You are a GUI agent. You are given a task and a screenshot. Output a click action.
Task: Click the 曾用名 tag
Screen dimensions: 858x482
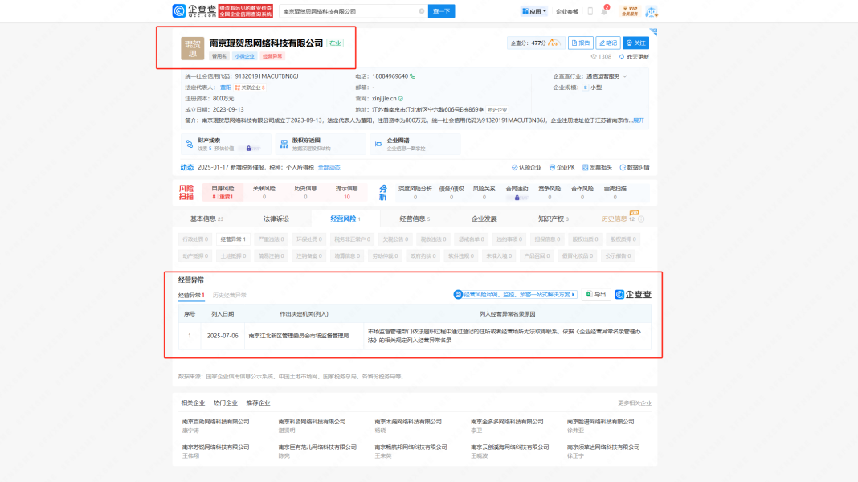(x=219, y=56)
